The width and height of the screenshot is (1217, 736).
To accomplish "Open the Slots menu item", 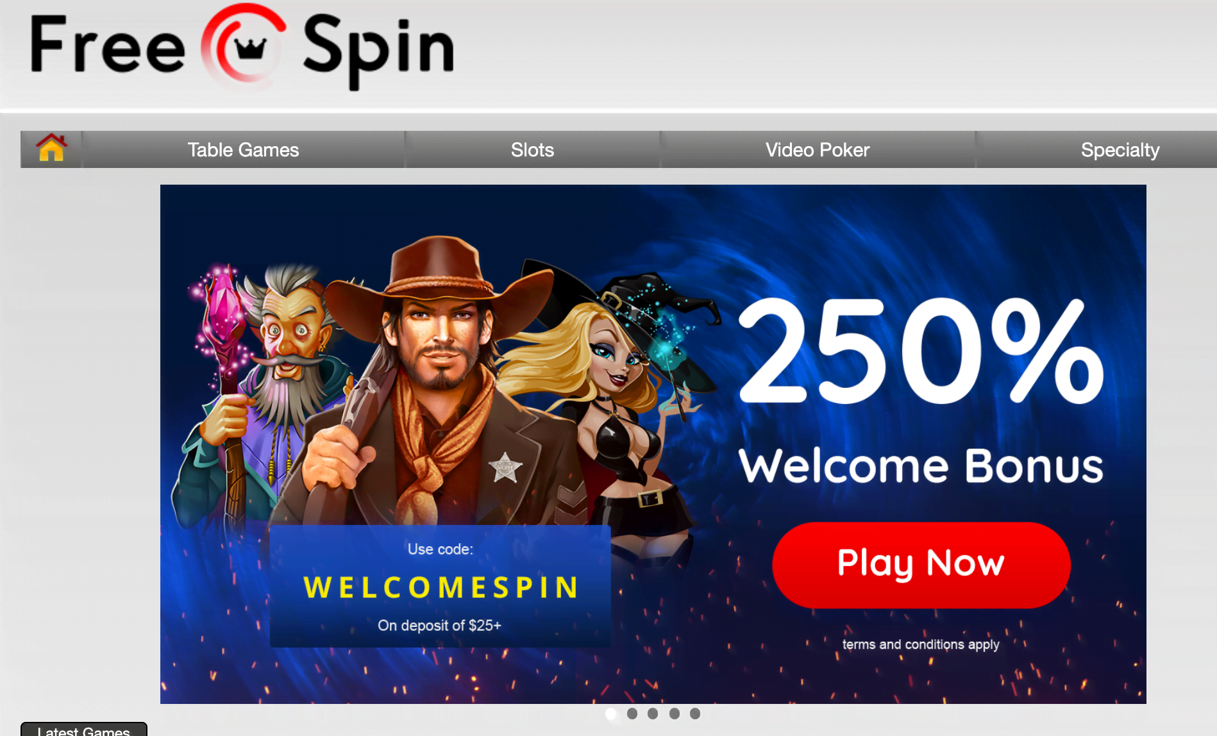I will [532, 150].
